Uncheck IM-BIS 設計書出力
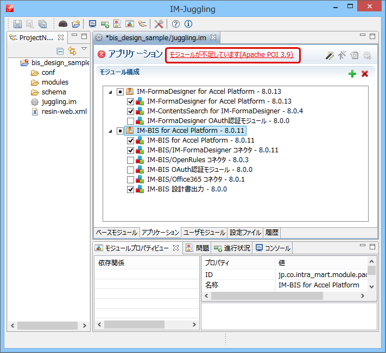Viewport: 386px width, 353px height. pos(130,189)
